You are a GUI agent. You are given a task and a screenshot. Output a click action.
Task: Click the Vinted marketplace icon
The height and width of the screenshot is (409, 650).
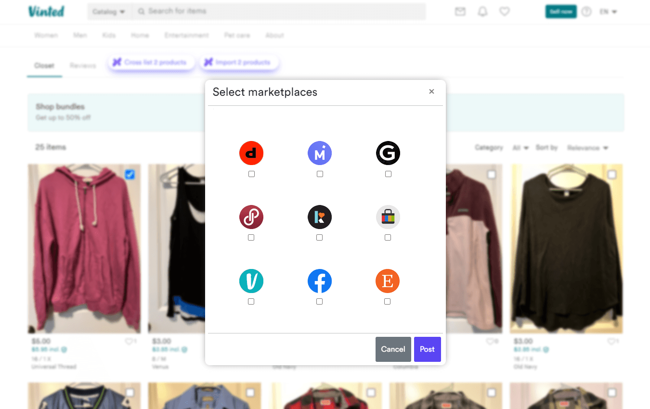[251, 281]
